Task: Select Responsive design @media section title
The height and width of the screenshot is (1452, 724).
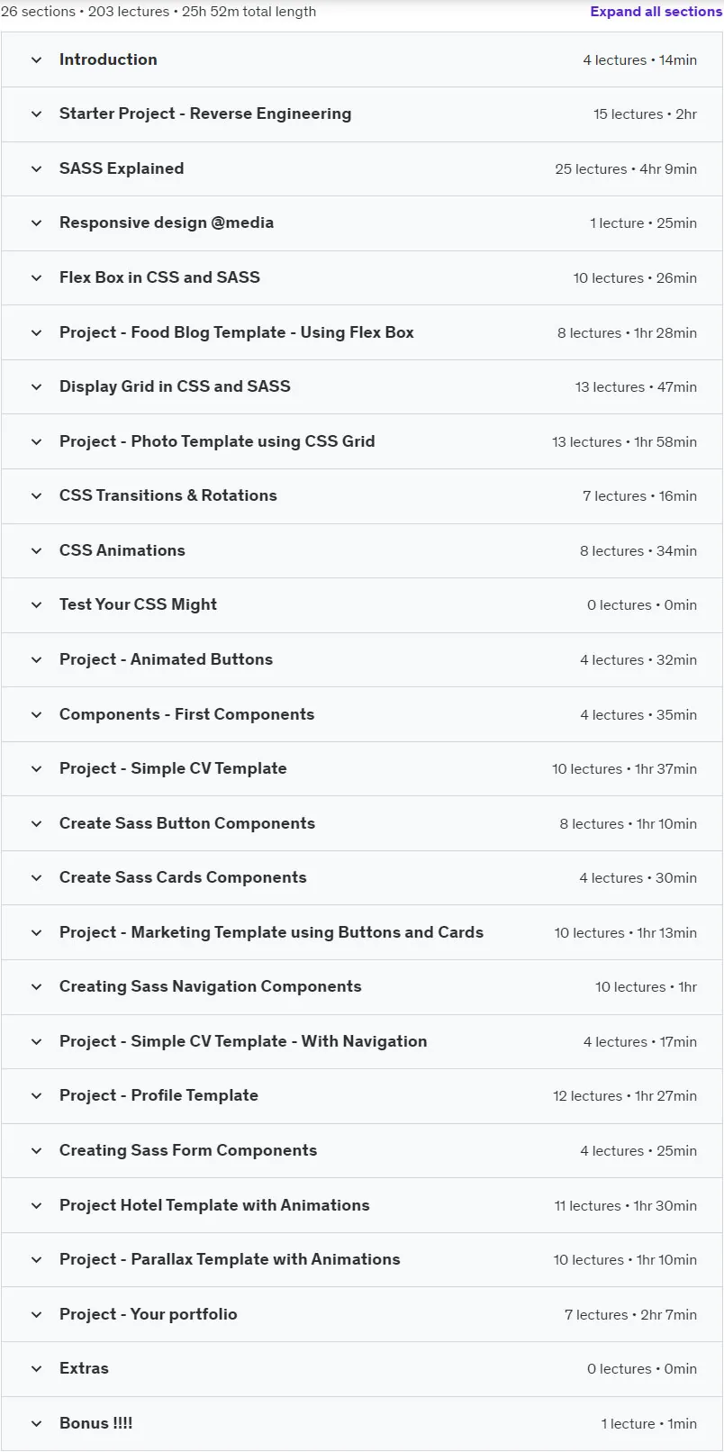Action: 167,222
